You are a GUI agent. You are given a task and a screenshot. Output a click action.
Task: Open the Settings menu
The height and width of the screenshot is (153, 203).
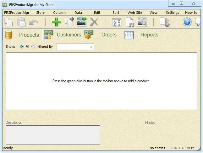[x=172, y=13]
